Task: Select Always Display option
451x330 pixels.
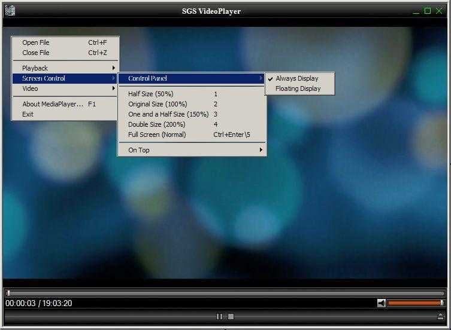Action: pos(299,78)
